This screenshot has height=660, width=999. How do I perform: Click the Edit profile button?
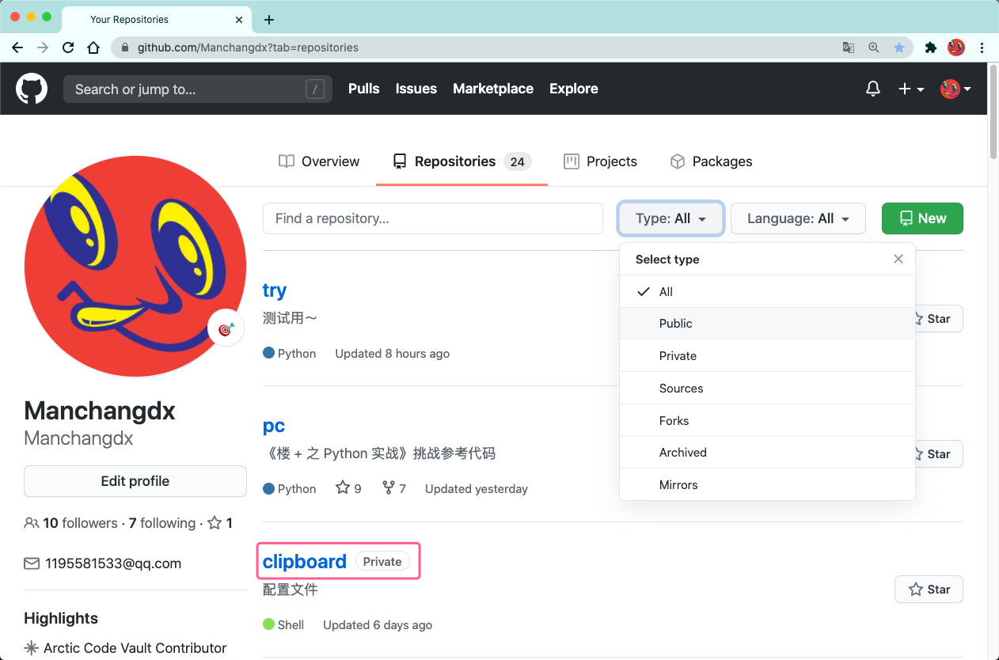point(135,481)
